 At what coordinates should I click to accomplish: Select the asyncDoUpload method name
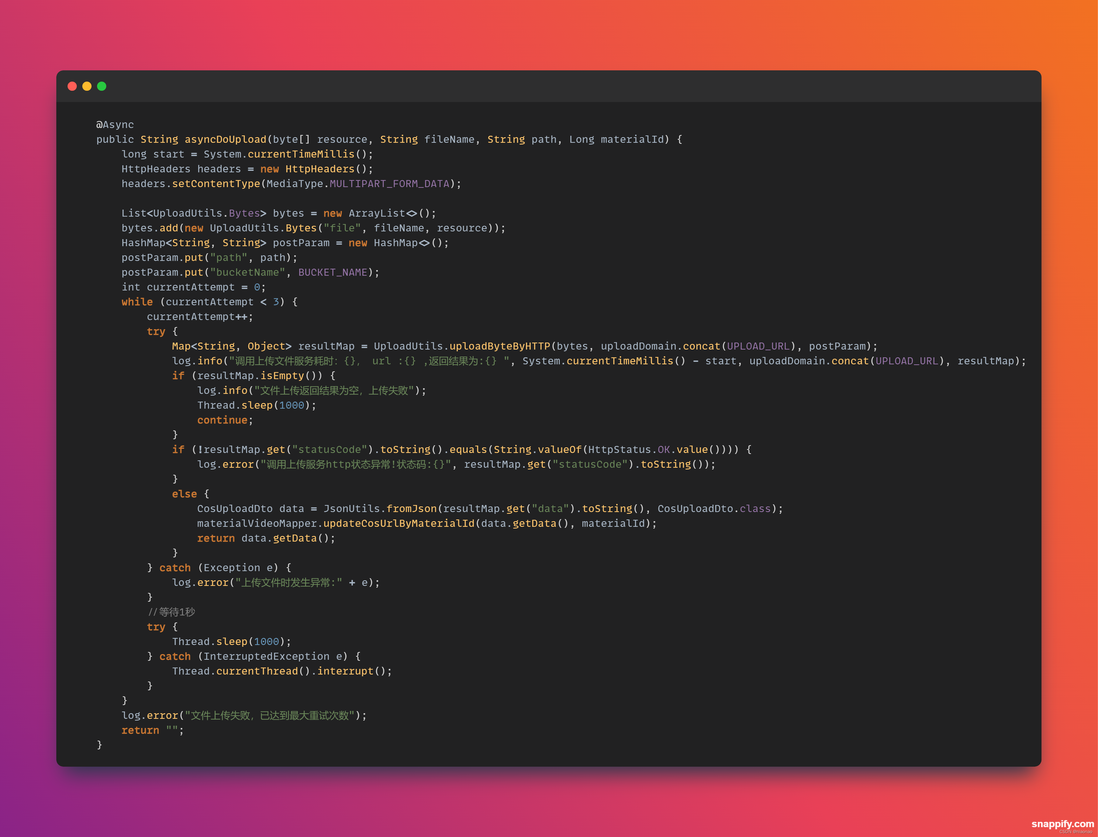coord(225,140)
